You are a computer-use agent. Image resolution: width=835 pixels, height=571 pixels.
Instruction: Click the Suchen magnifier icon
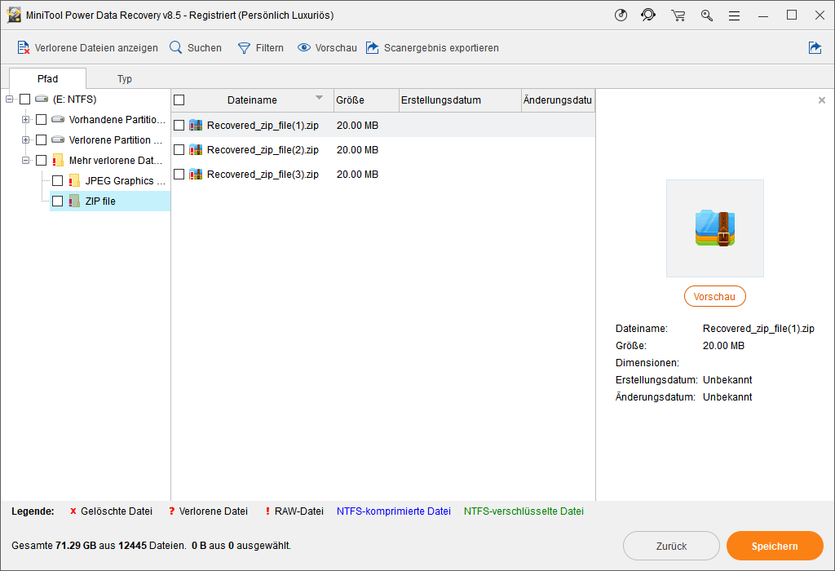coord(176,47)
